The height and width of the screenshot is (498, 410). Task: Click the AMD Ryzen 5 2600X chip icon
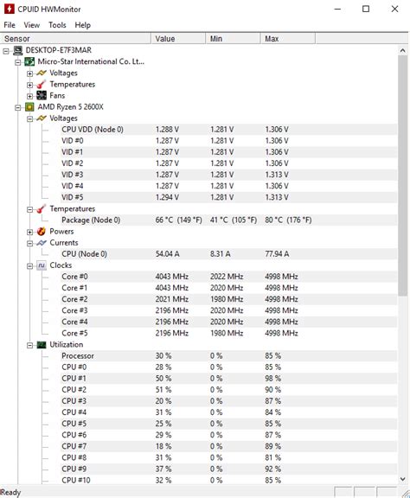(29, 107)
